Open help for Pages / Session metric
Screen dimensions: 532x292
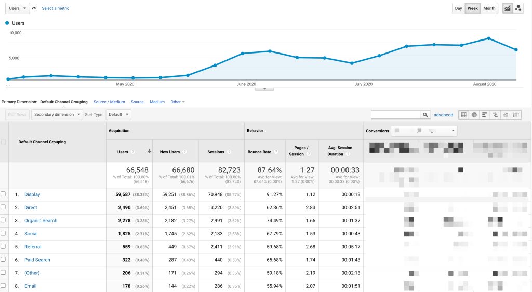coord(309,154)
